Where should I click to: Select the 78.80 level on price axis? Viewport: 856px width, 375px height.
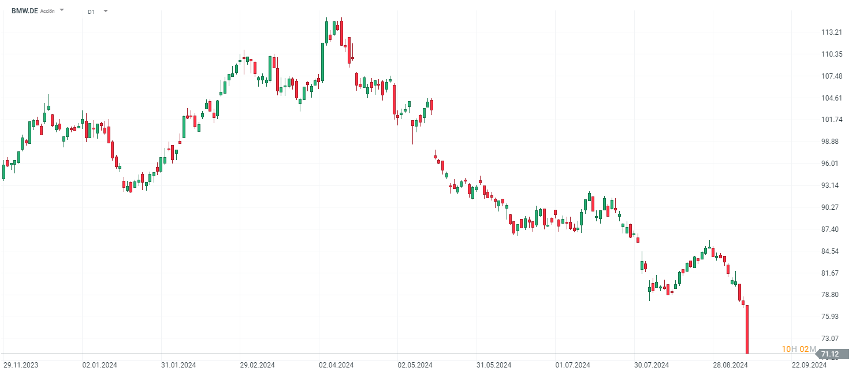coord(831,295)
